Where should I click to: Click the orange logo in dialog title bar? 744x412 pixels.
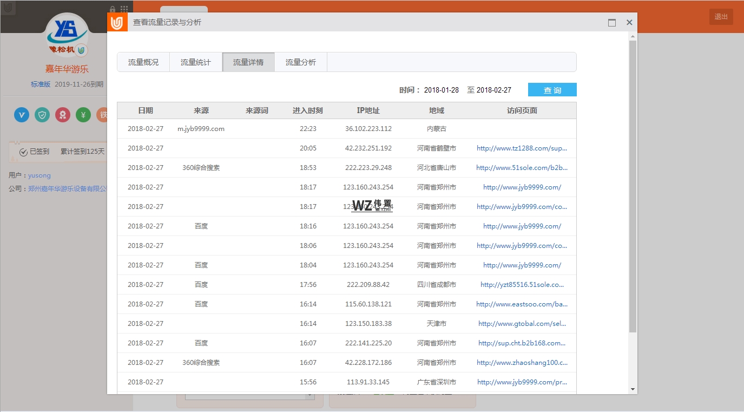point(117,22)
